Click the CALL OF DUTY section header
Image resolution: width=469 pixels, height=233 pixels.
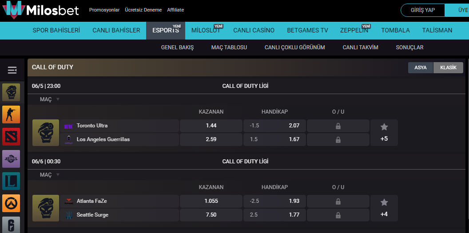coord(53,67)
